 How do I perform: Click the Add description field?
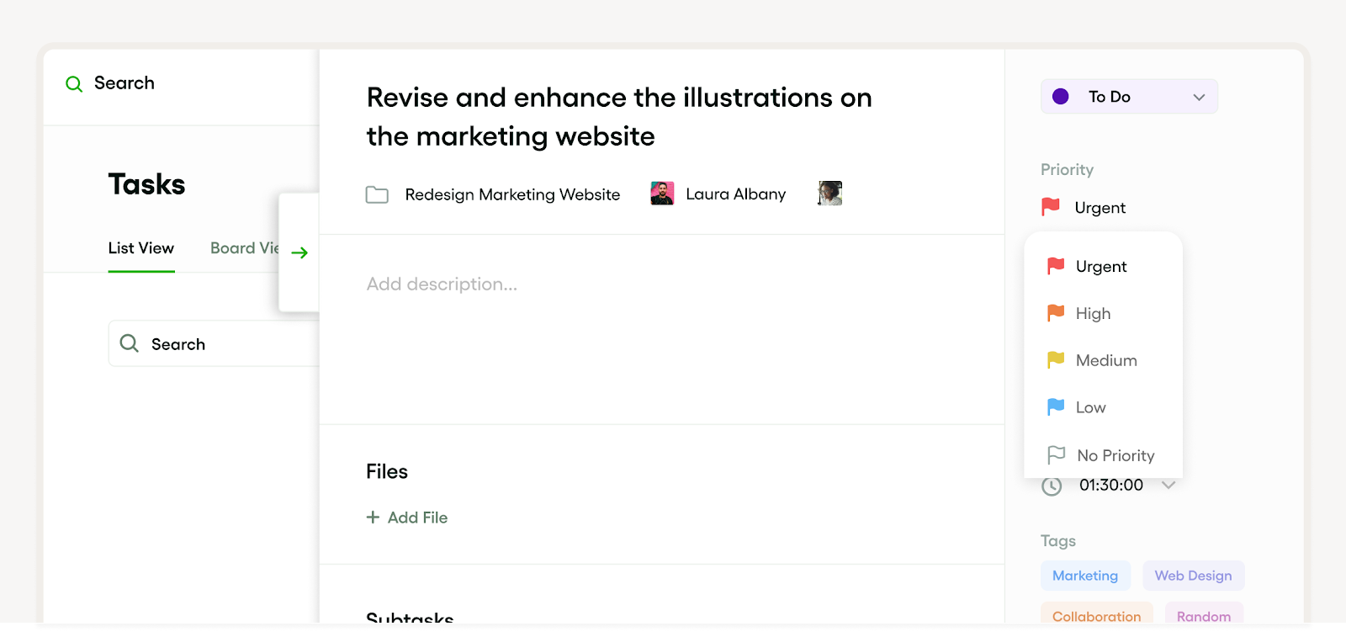(x=442, y=284)
